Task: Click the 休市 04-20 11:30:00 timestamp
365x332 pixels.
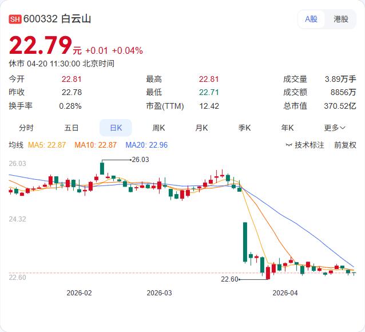Action: coord(61,64)
